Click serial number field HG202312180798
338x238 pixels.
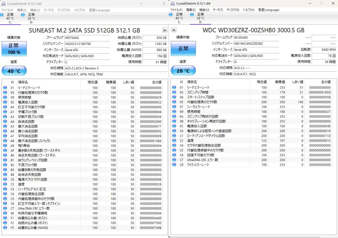click(x=87, y=44)
